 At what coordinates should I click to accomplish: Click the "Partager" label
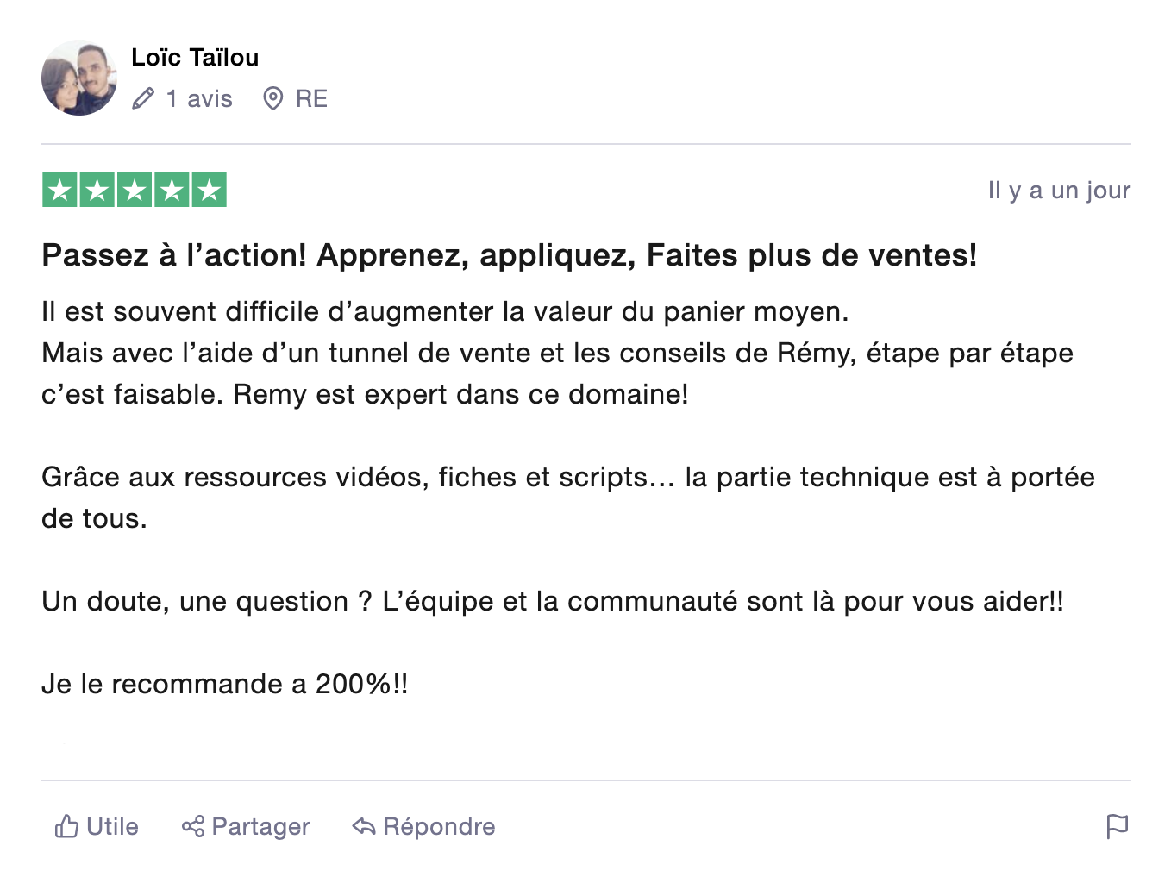[260, 826]
